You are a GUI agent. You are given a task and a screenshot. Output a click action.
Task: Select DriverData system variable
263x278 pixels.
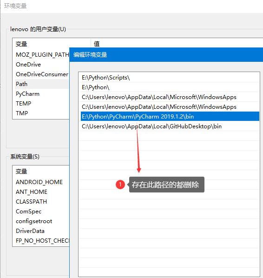30,231
